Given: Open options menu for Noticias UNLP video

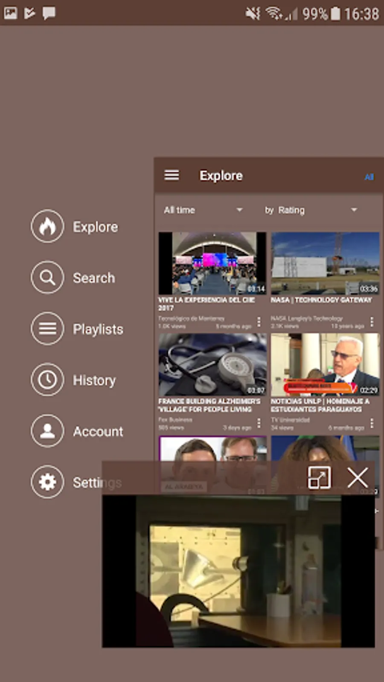Looking at the screenshot, I should [372, 423].
